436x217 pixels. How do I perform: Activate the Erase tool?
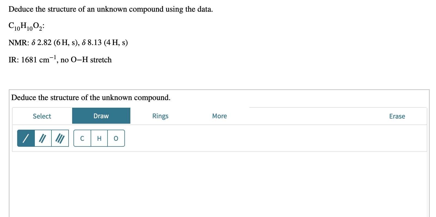point(397,116)
